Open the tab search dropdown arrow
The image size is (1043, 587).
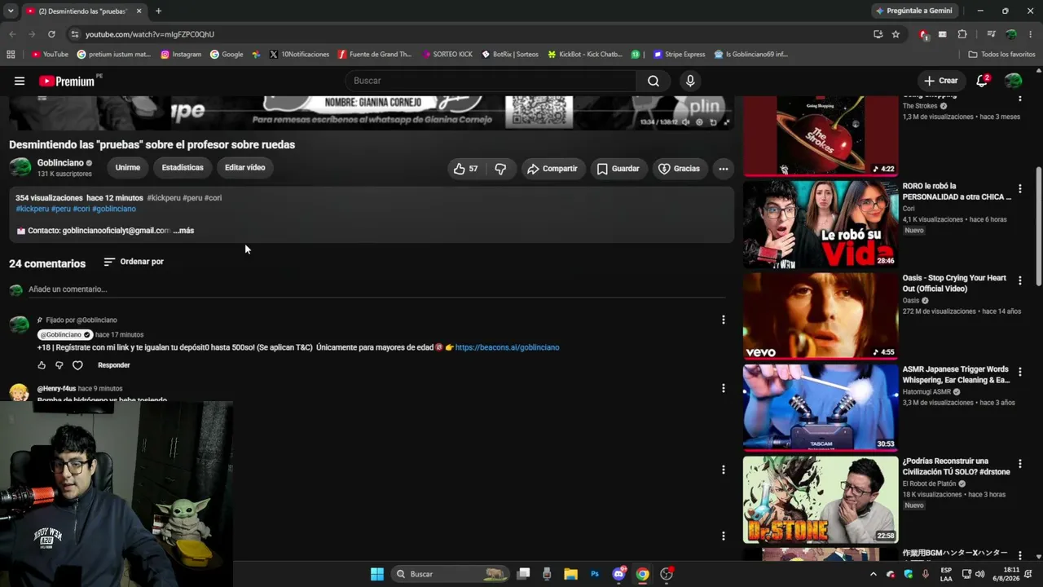[x=11, y=11]
